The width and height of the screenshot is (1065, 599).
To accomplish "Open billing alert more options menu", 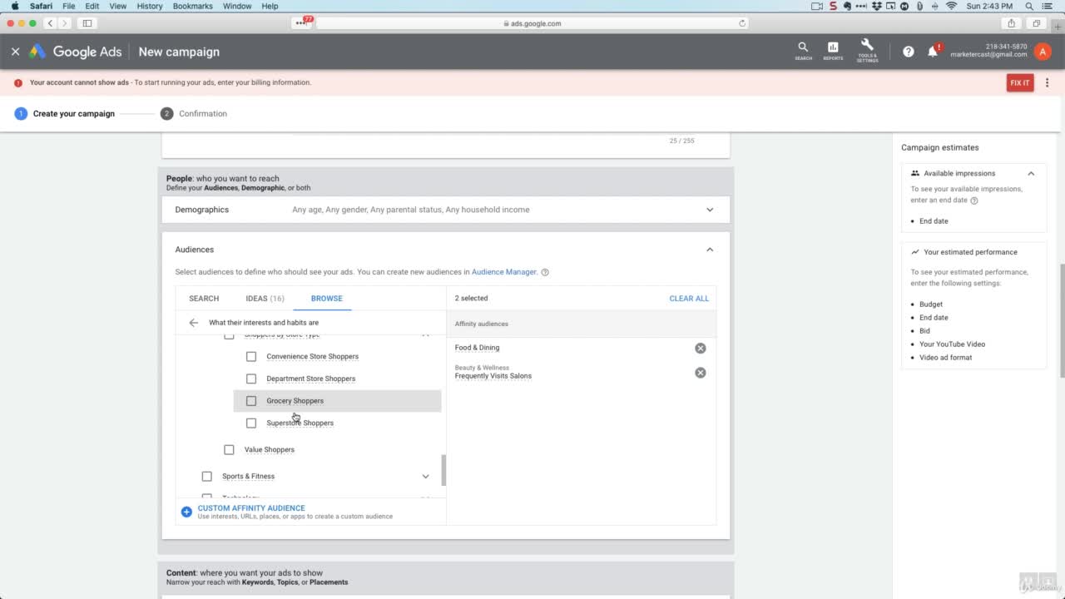I will pos(1048,82).
